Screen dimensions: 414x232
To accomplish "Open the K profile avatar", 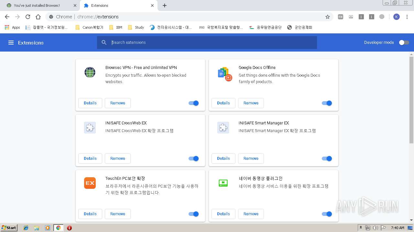I will pos(397,17).
